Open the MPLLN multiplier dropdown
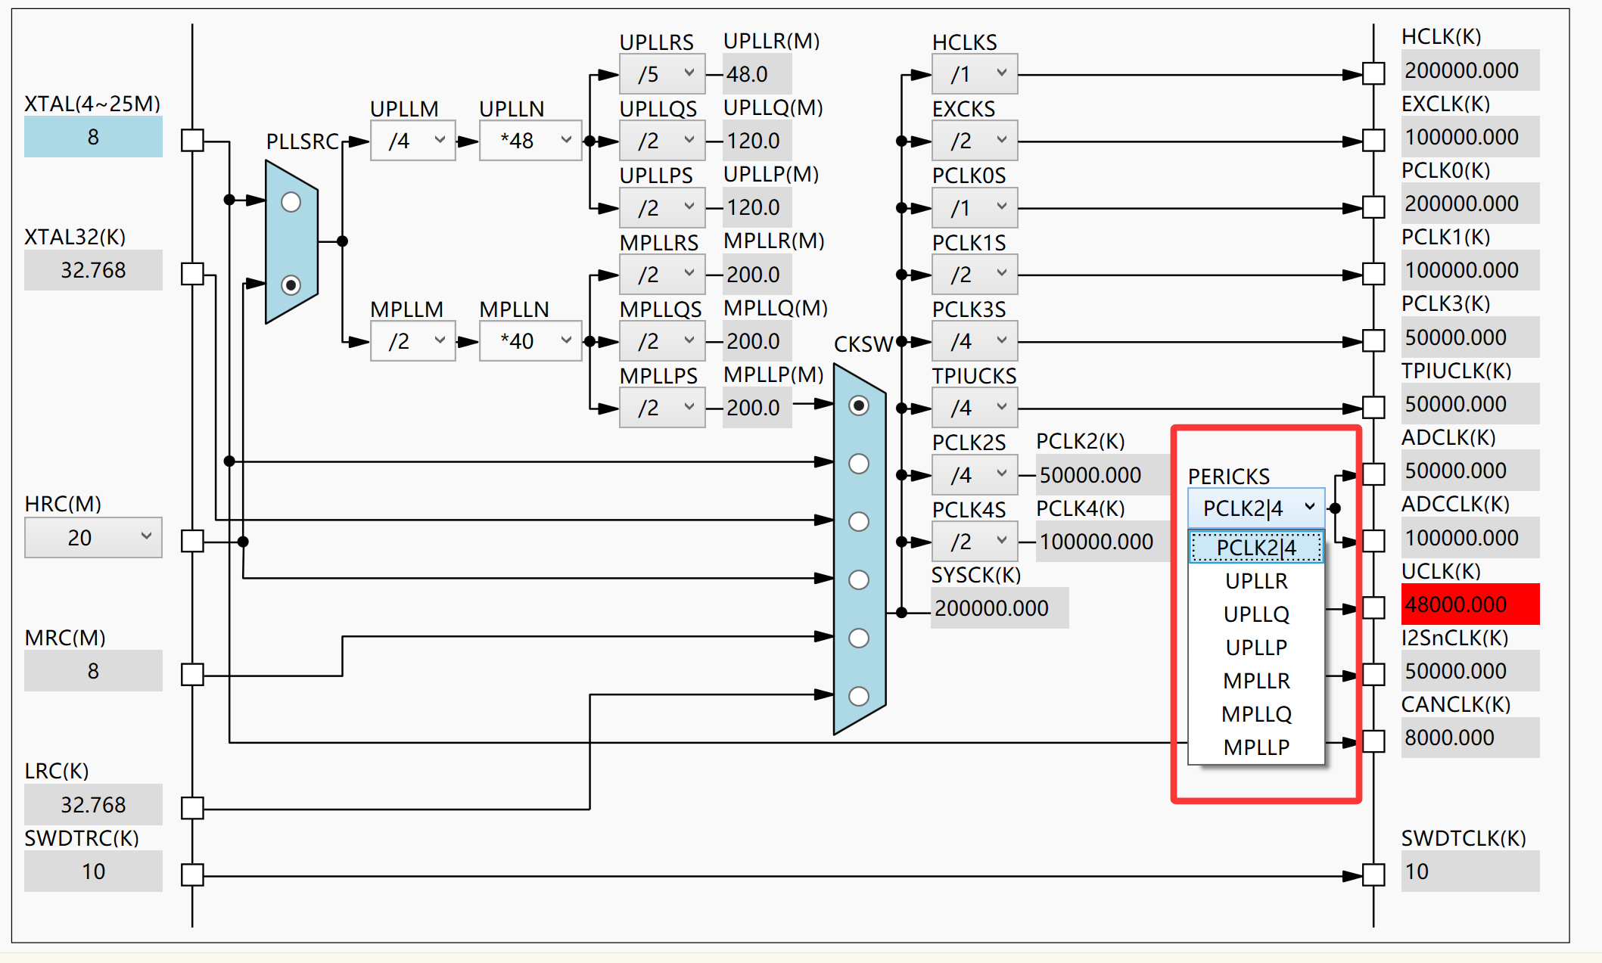Screen dimensions: 1602x963 click(530, 341)
